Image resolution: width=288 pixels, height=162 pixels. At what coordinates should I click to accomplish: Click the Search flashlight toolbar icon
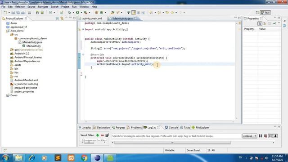[118, 13]
